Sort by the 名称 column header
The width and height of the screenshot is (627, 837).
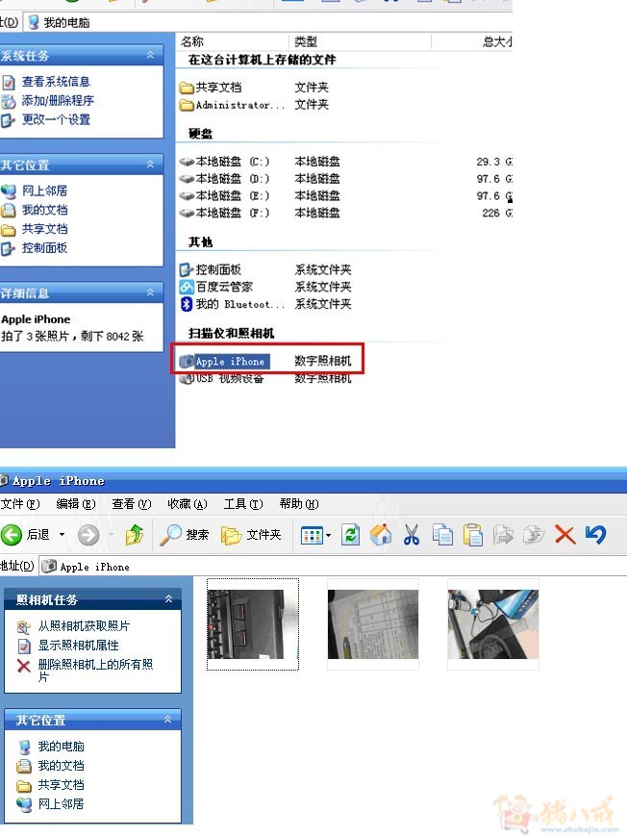coord(233,41)
